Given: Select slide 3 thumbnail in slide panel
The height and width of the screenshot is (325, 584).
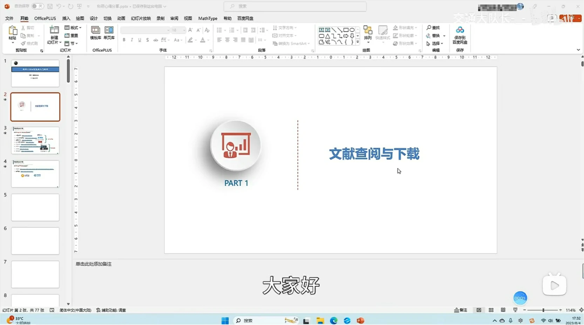Looking at the screenshot, I should (35, 140).
